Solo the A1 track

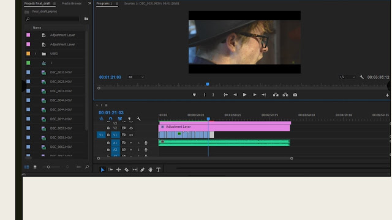coord(138,142)
